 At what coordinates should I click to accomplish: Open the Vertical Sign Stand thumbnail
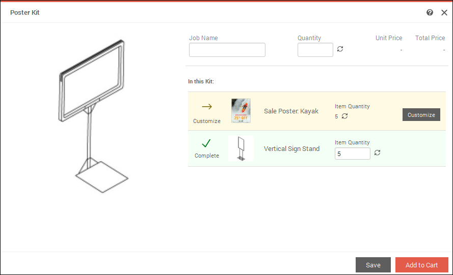(x=241, y=149)
